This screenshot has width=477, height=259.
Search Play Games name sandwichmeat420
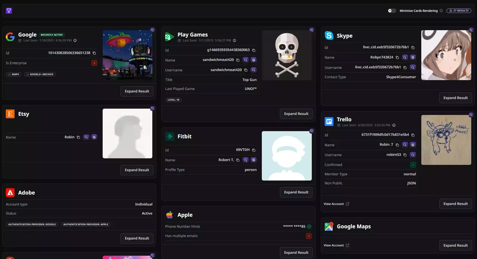(x=246, y=60)
